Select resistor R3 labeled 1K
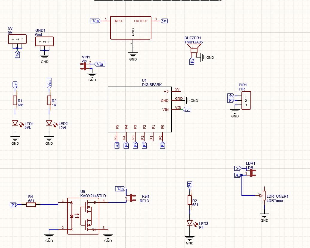 coord(49,100)
